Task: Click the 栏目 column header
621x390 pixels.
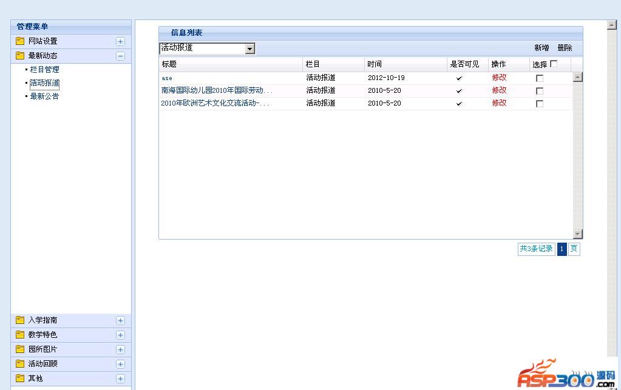Action: pos(313,64)
